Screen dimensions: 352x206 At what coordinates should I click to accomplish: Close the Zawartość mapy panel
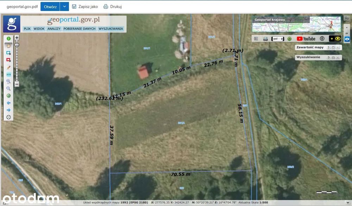point(338,47)
